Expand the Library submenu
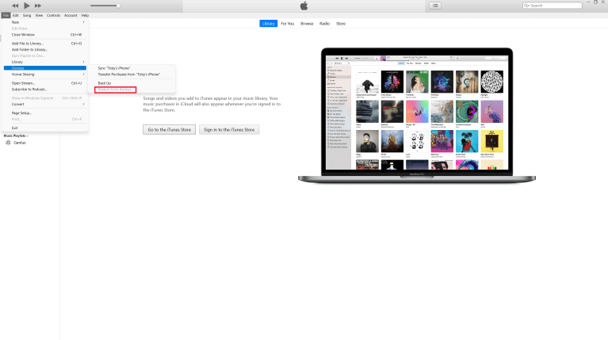 (x=45, y=62)
